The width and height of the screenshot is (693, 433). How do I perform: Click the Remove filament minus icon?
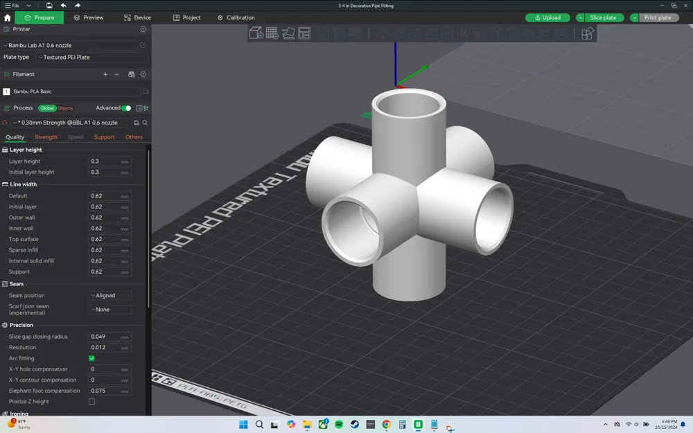coord(116,74)
